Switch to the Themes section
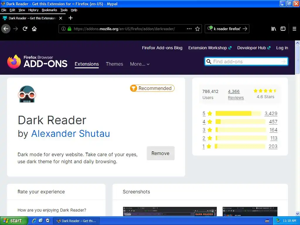Screen dimensions: 300x225 click(115, 64)
